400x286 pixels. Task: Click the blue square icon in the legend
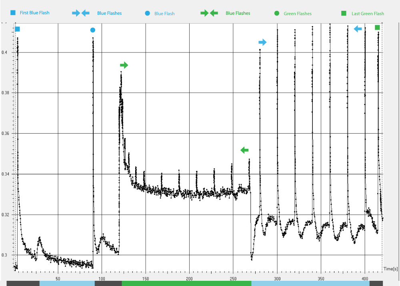13,13
